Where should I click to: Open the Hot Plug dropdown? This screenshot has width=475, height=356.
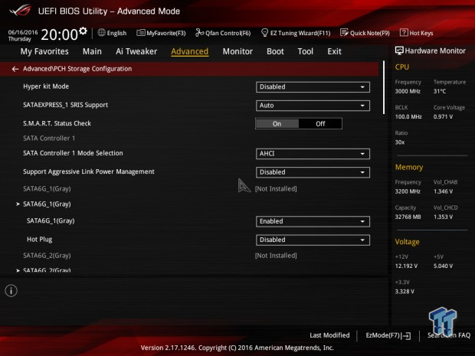click(313, 240)
